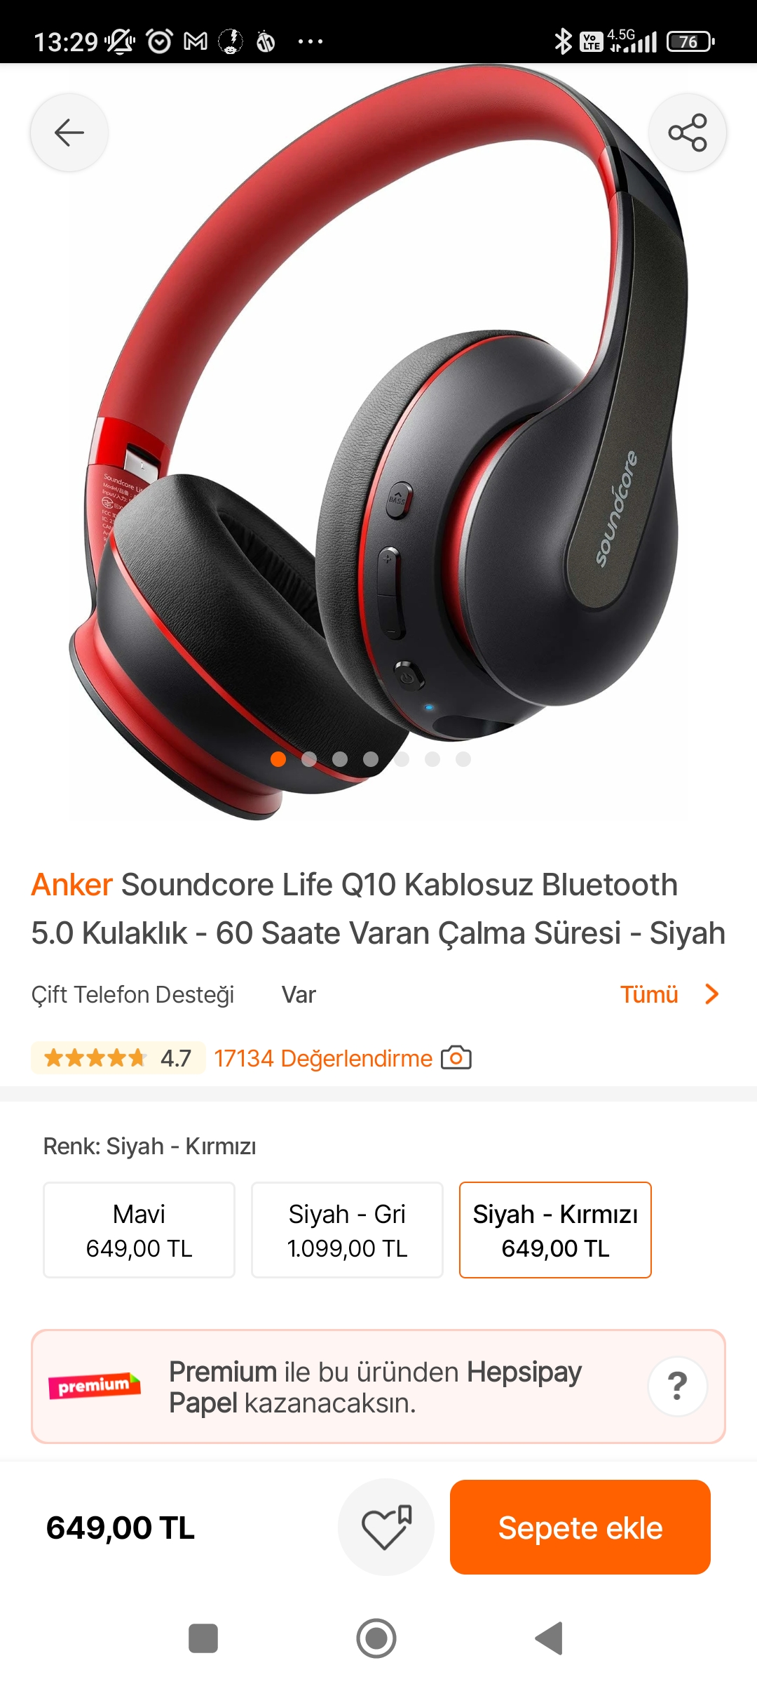This screenshot has height=1684, width=757.
Task: Tap the orange chevron next to Tümü
Action: click(712, 994)
